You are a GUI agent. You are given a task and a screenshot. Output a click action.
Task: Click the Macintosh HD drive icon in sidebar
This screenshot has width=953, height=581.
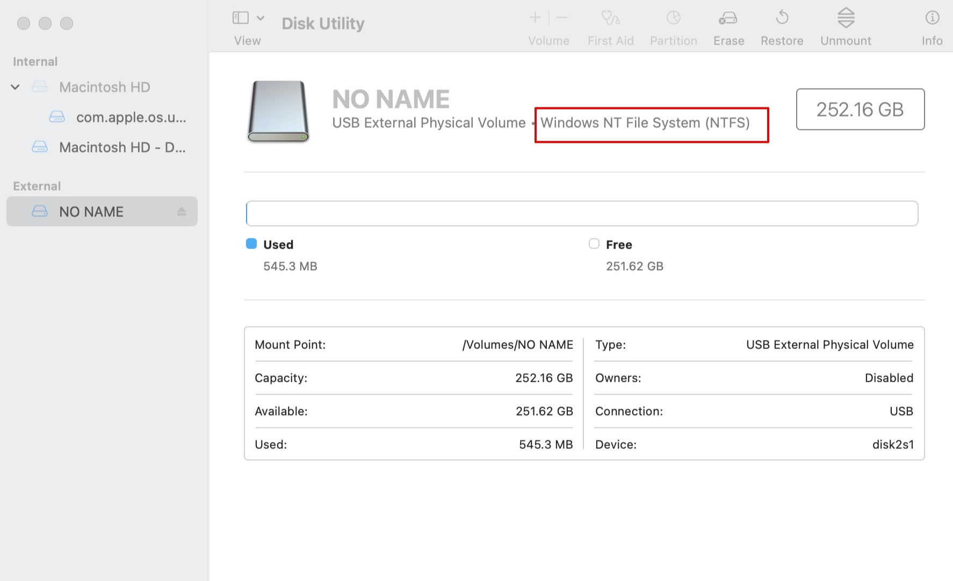40,86
